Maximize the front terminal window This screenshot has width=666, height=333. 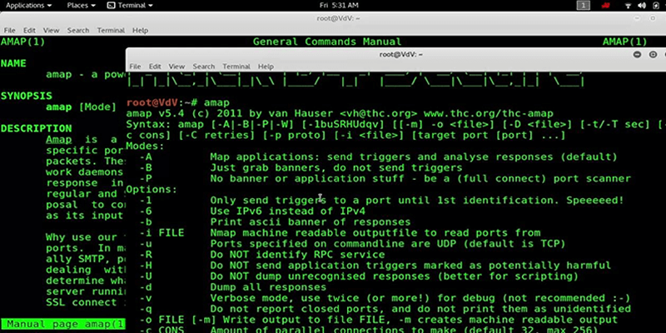pyautogui.click(x=653, y=54)
